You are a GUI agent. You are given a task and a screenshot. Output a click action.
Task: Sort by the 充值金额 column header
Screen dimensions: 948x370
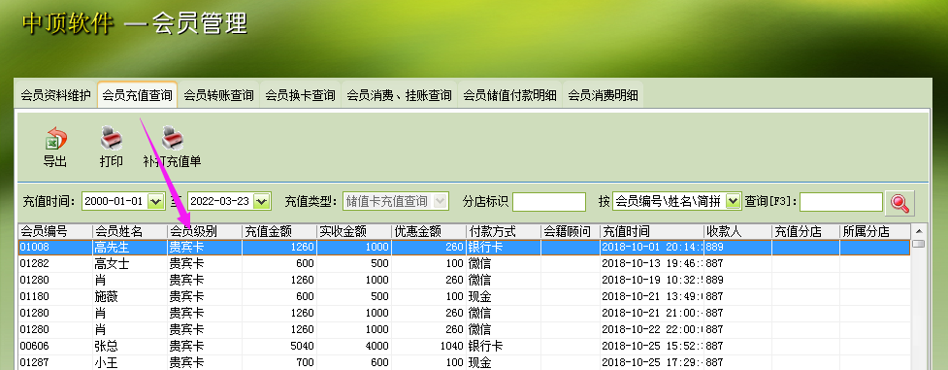(x=279, y=231)
